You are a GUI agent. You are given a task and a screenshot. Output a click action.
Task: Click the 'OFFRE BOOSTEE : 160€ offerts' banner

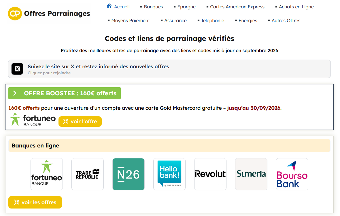pos(65,93)
